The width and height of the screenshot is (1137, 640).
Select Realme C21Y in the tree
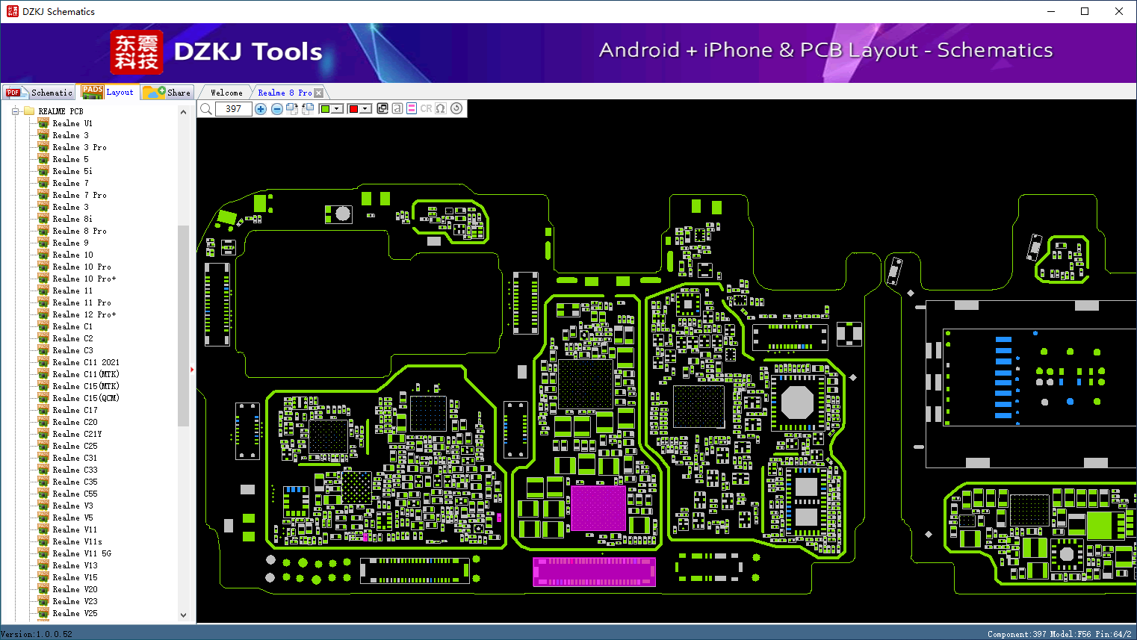click(77, 434)
